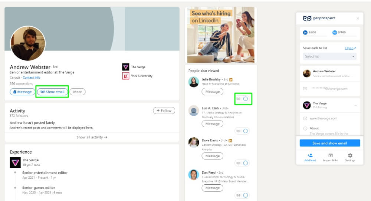Click getprospect icon next to Dove Davis
The height and width of the screenshot is (201, 371).
coord(239,163)
